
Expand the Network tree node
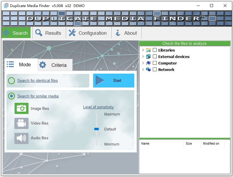[143, 70]
